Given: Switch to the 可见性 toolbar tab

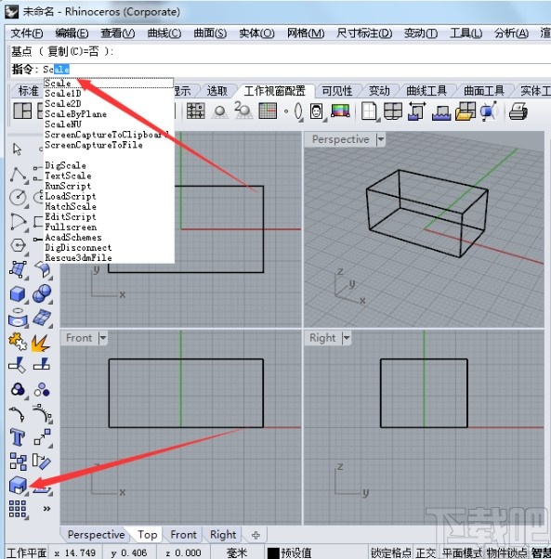Looking at the screenshot, I should click(337, 91).
